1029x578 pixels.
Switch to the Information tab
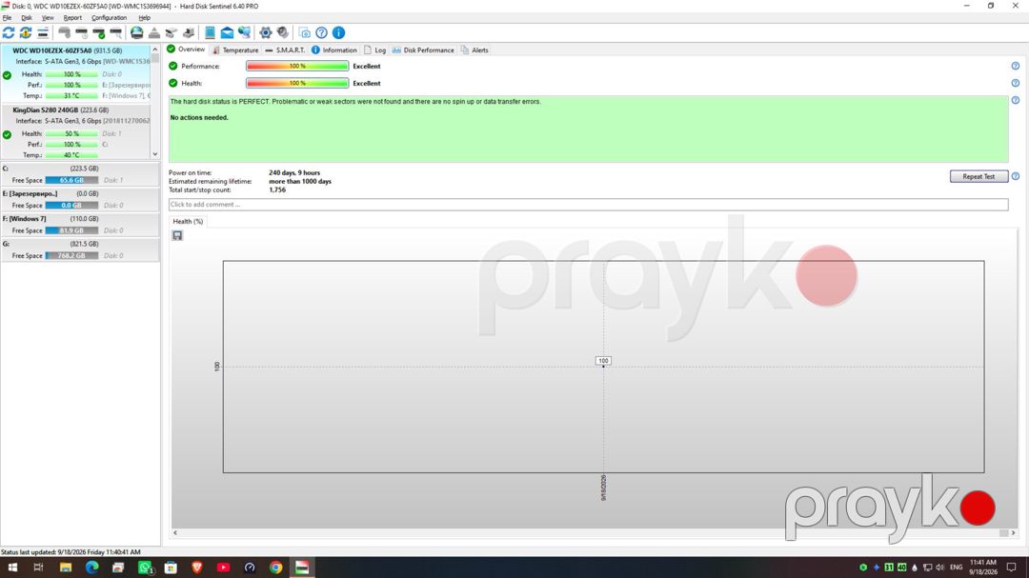click(x=334, y=50)
